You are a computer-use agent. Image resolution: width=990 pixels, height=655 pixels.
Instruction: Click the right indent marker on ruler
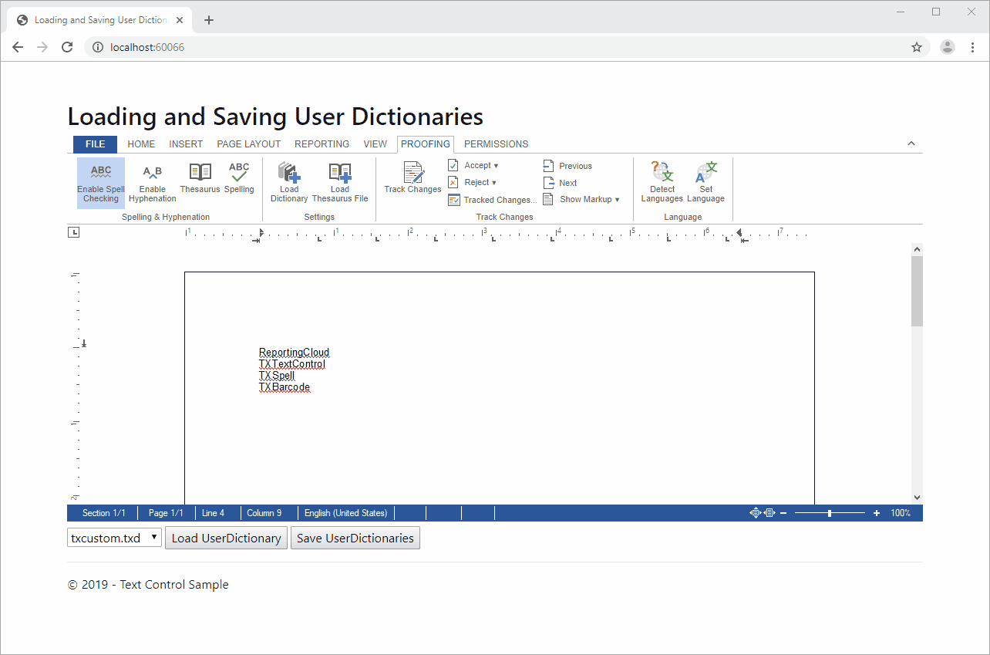pyautogui.click(x=739, y=234)
